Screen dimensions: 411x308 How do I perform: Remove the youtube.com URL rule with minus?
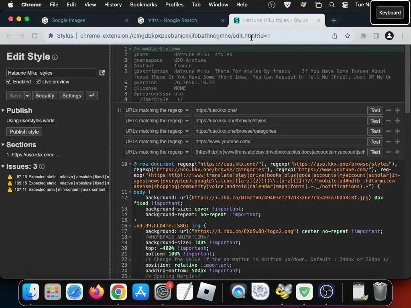[x=389, y=142]
